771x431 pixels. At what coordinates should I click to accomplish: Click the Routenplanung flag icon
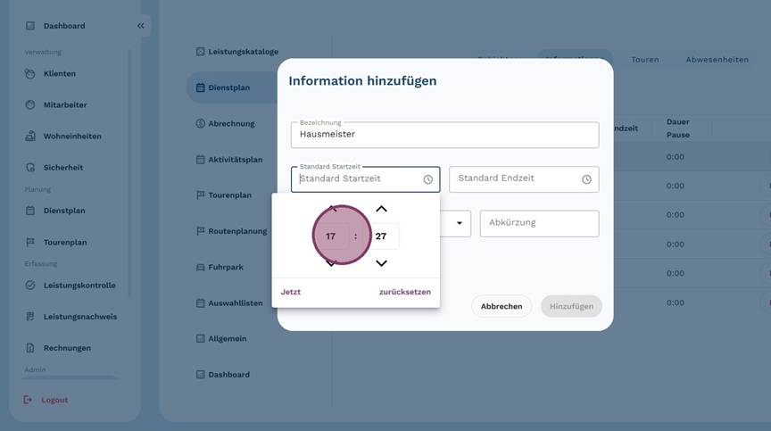tap(200, 231)
